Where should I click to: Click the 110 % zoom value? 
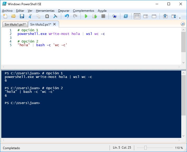(x=179, y=148)
